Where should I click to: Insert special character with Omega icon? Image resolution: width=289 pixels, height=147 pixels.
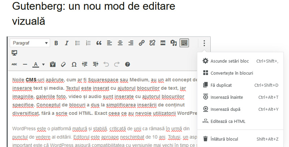pos(74,64)
